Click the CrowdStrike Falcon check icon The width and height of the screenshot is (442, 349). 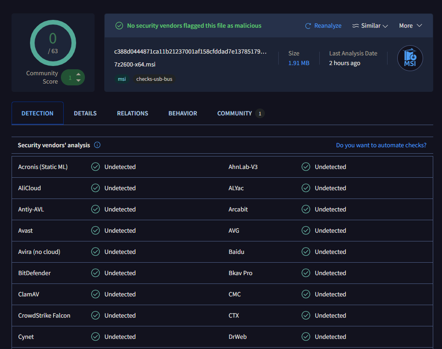click(x=96, y=315)
